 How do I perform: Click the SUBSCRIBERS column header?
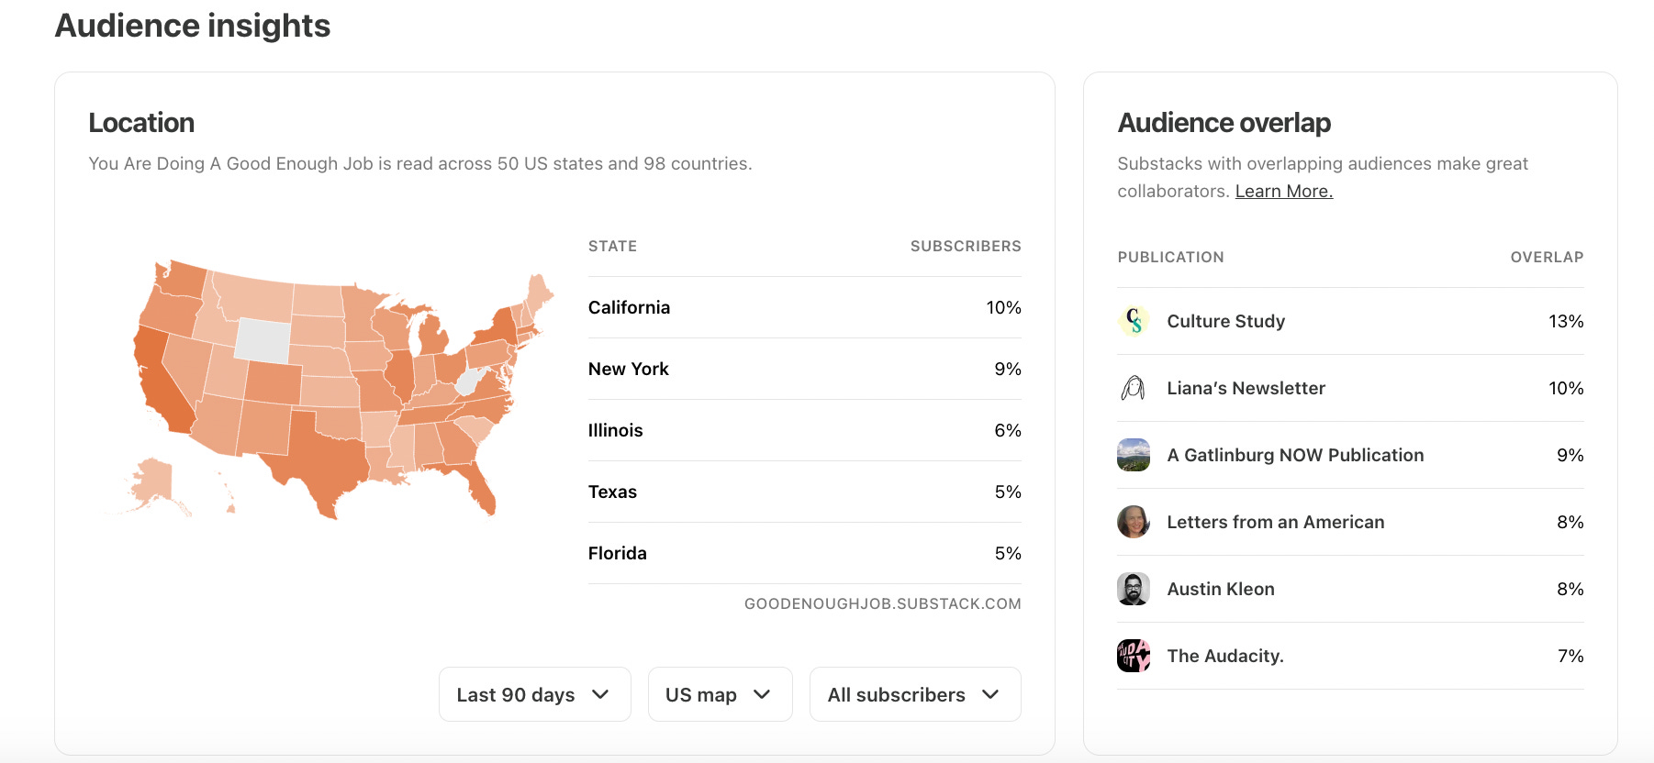(966, 246)
